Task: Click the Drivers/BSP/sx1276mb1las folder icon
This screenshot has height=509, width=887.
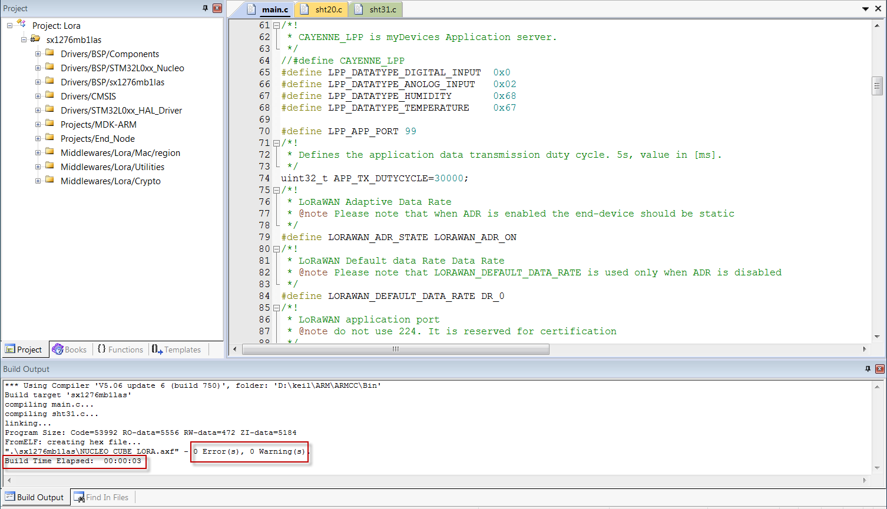Action: pos(50,82)
